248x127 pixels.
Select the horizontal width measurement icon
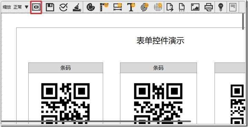point(118,7)
